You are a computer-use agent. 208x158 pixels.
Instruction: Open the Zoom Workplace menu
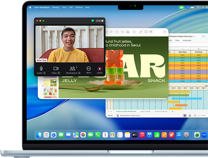click(42, 7)
